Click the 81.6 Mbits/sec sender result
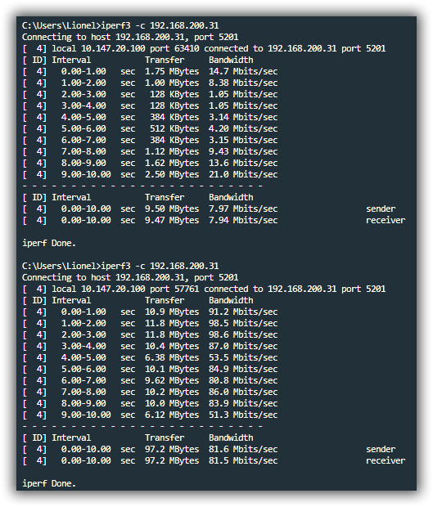Viewport: 433px width, 507px height. [243, 450]
